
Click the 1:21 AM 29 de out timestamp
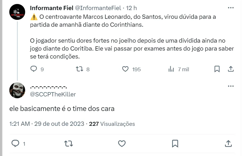(x=47, y=124)
